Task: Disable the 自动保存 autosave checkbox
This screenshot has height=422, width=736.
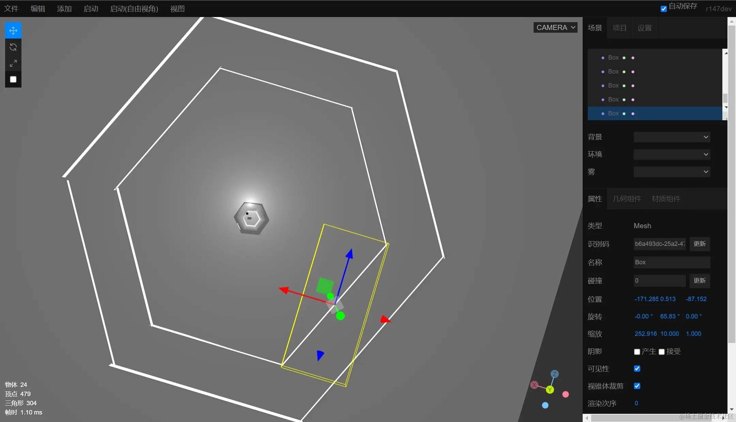Action: click(x=663, y=9)
